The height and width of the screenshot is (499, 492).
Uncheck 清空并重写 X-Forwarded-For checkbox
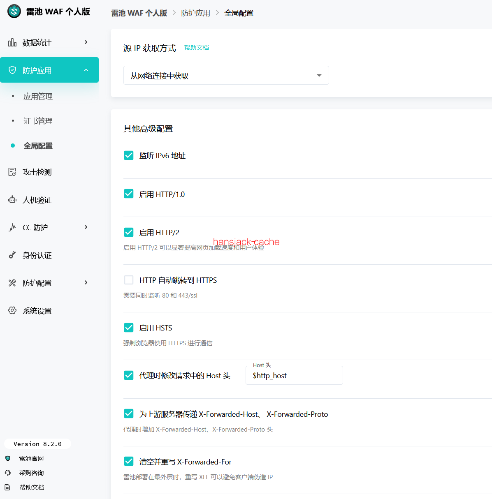129,461
